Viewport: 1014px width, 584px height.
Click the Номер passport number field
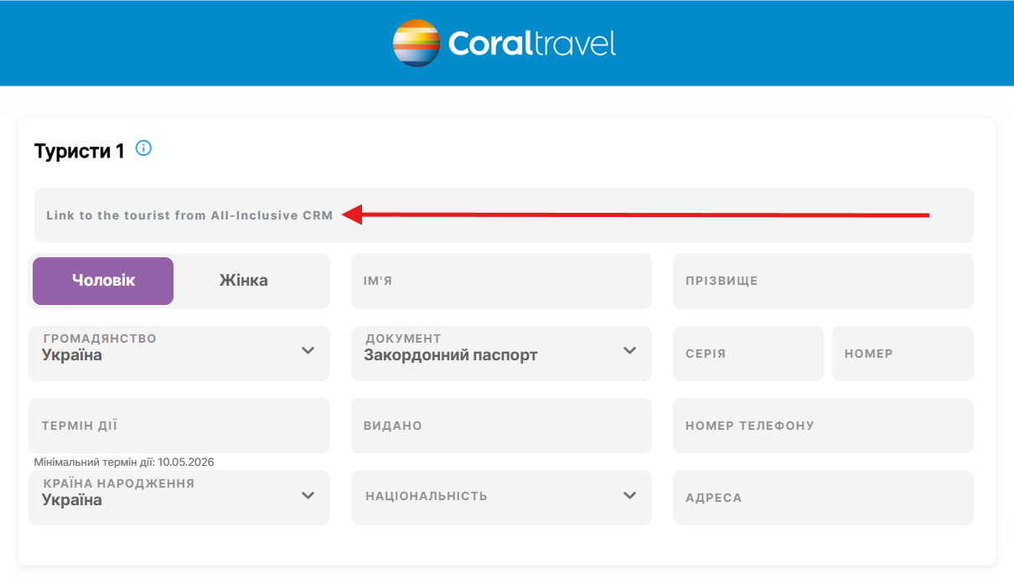point(902,354)
